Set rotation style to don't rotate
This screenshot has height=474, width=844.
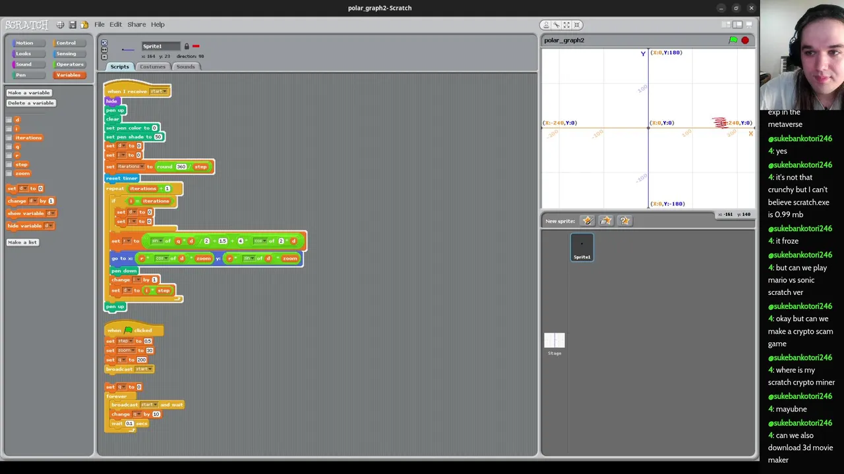104,57
